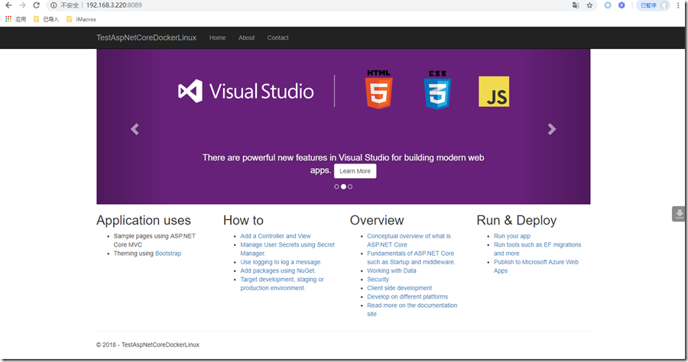Open the Bootstrap link
Viewport: 688px width, 362px height.
168,254
